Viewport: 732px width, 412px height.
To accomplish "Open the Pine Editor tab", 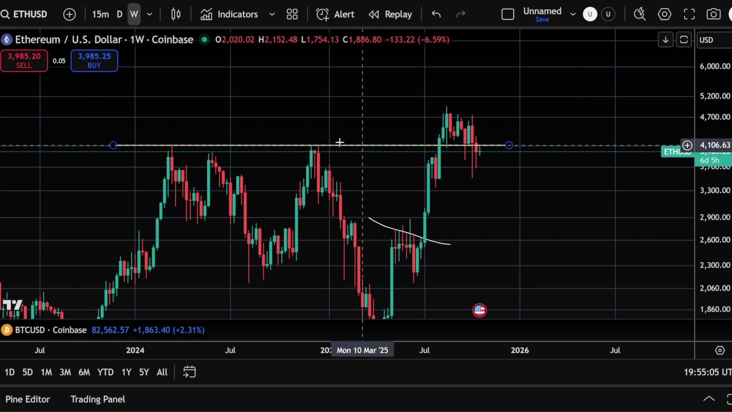I will pyautogui.click(x=28, y=399).
